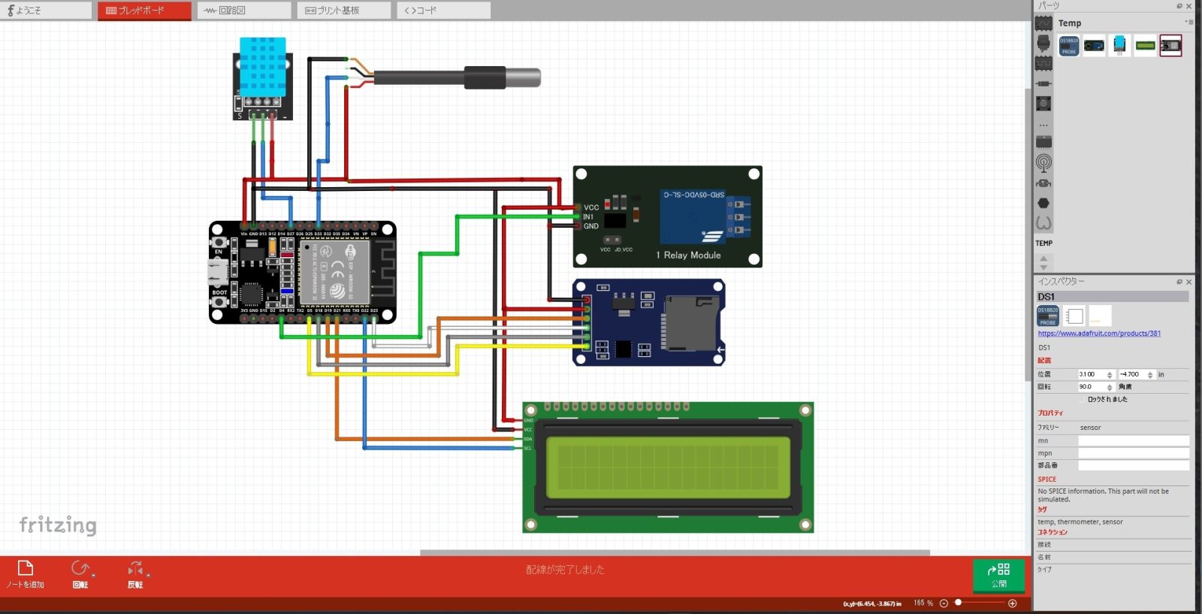The width and height of the screenshot is (1202, 614).
Task: Select the blue DHT11 sensor part thumbnail
Action: pyautogui.click(x=1119, y=46)
